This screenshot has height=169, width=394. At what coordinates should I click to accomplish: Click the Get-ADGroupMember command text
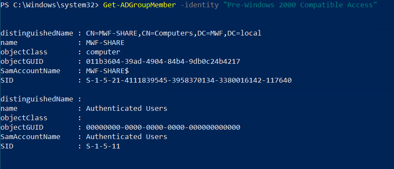(140, 5)
